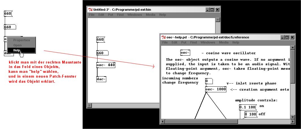Open the Find menu in osc~-help window

pos(194,42)
